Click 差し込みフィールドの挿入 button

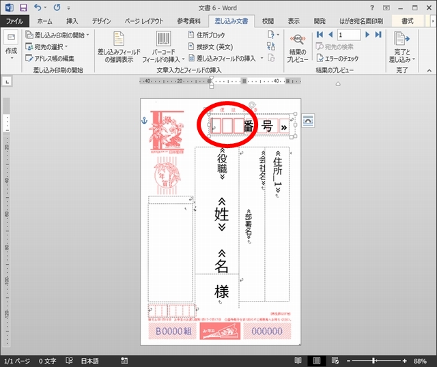(222, 59)
